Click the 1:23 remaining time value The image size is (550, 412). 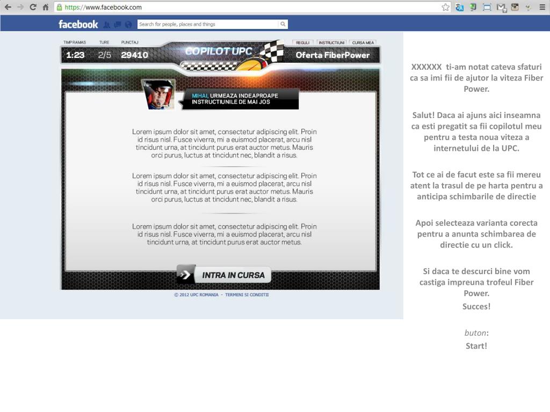(75, 55)
